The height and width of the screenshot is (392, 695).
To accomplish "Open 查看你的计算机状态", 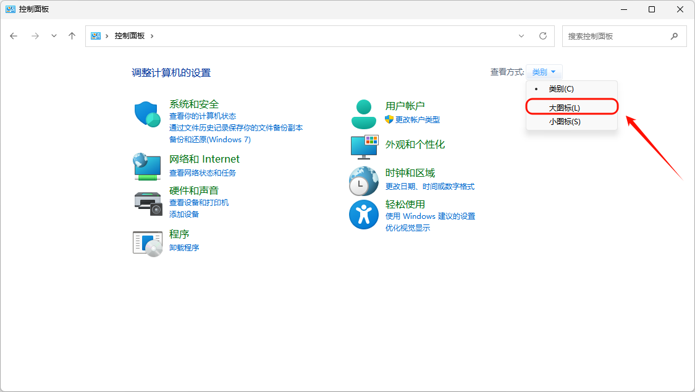I will coord(203,116).
